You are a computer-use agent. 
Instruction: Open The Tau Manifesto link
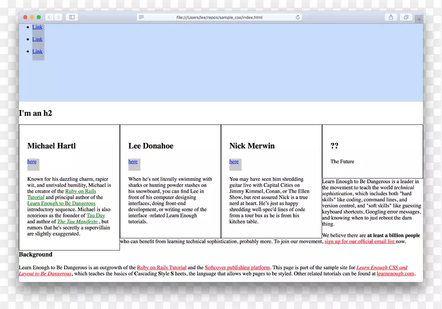tap(78, 222)
